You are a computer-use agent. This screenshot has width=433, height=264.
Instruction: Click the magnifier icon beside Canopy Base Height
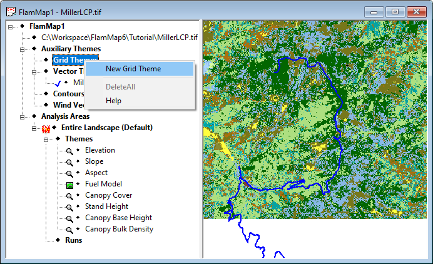[69, 219]
